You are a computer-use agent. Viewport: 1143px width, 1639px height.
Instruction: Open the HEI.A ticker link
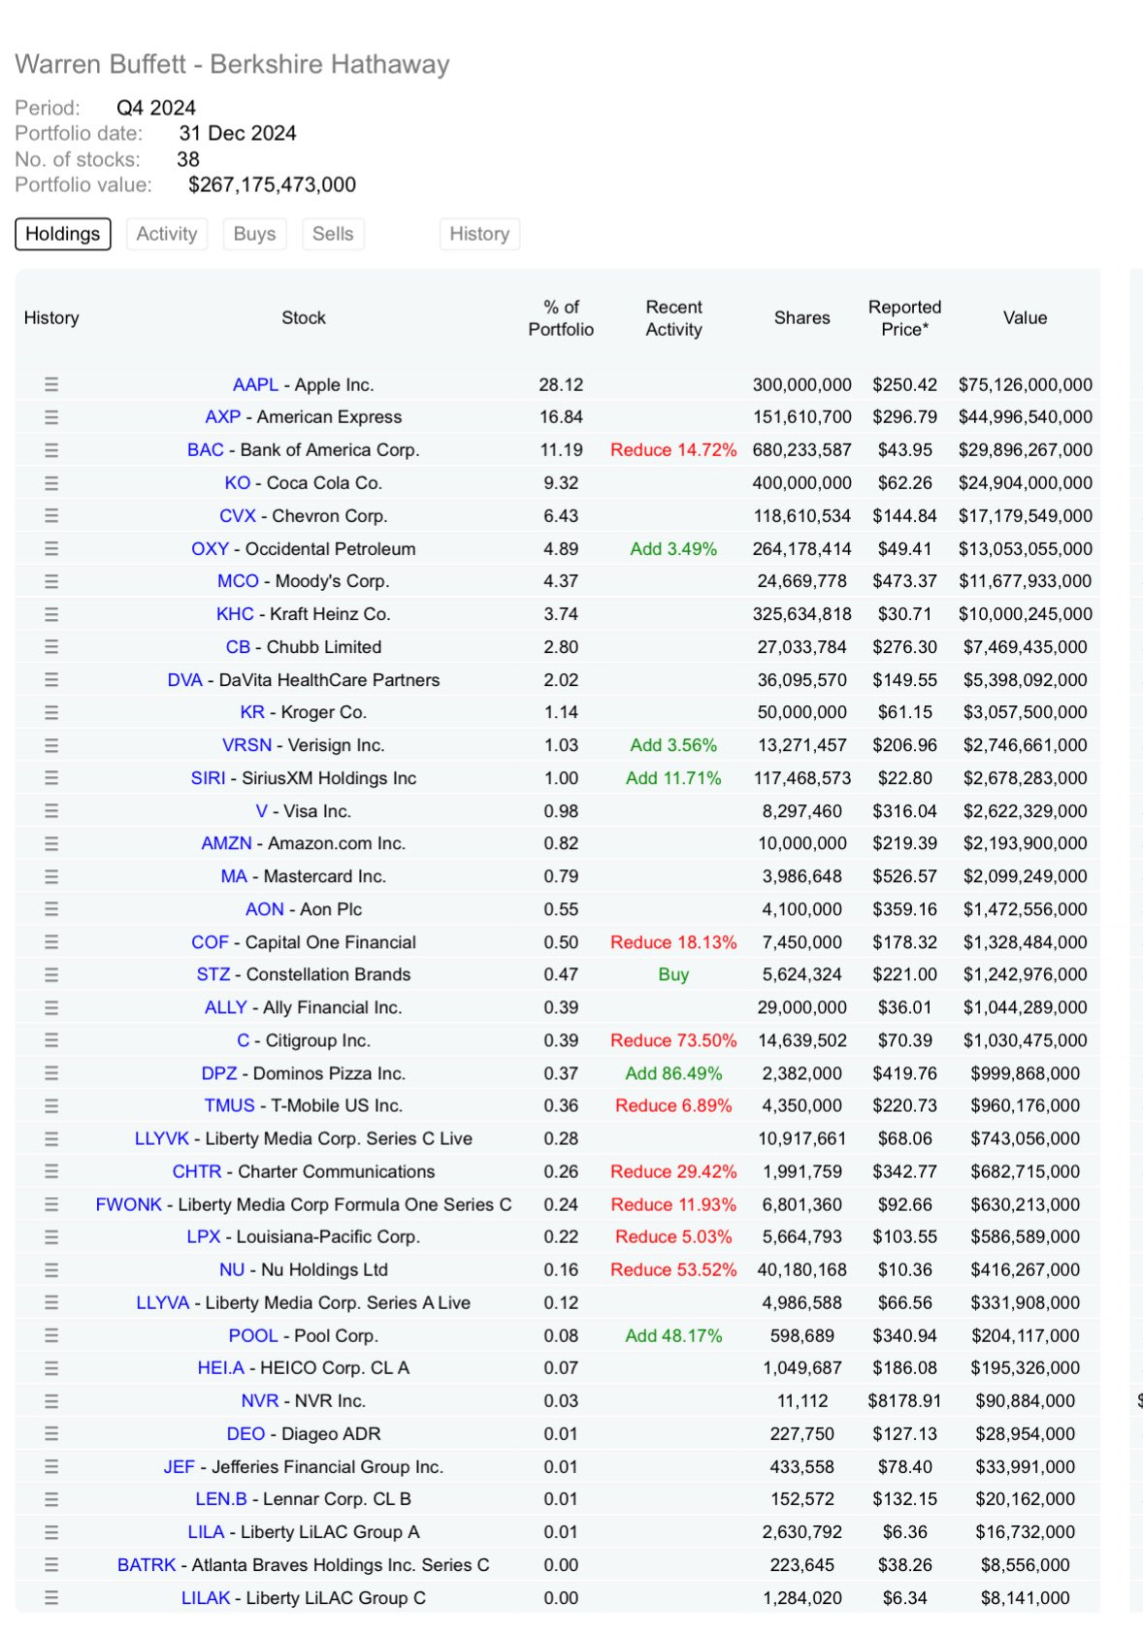pyautogui.click(x=221, y=1367)
